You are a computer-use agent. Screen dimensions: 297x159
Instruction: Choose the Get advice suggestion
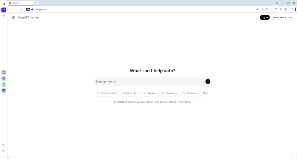[150, 93]
